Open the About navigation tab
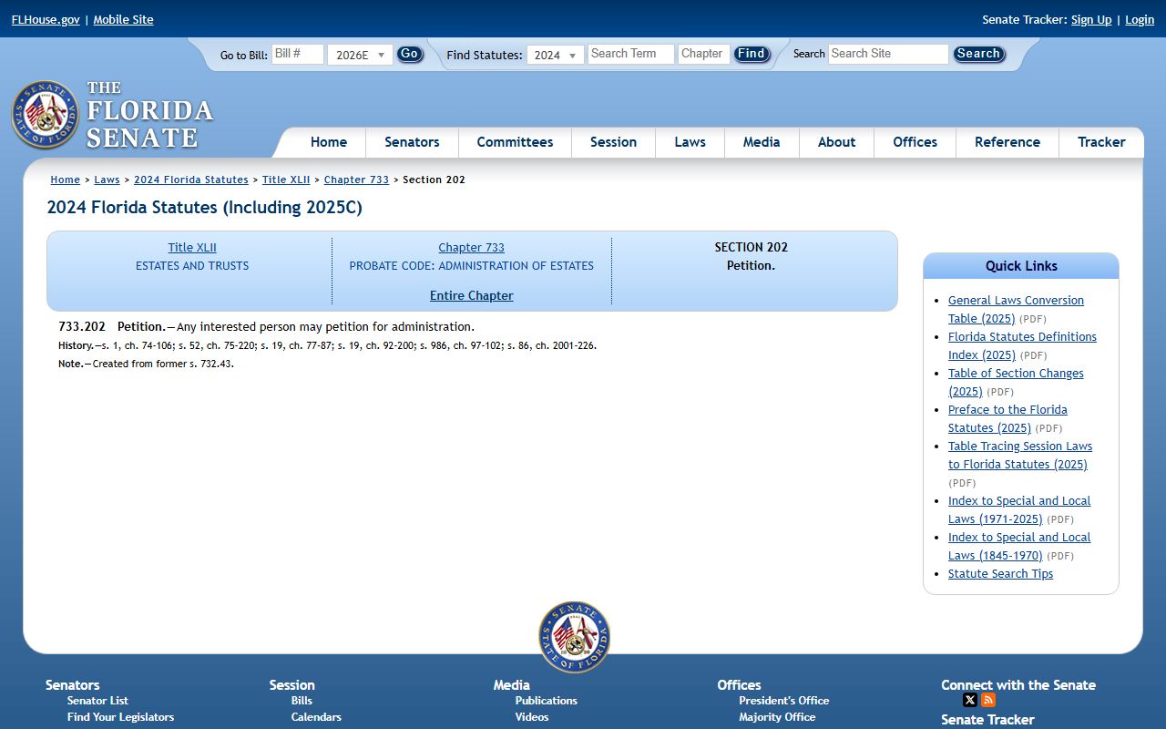1166x729 pixels. pyautogui.click(x=836, y=142)
